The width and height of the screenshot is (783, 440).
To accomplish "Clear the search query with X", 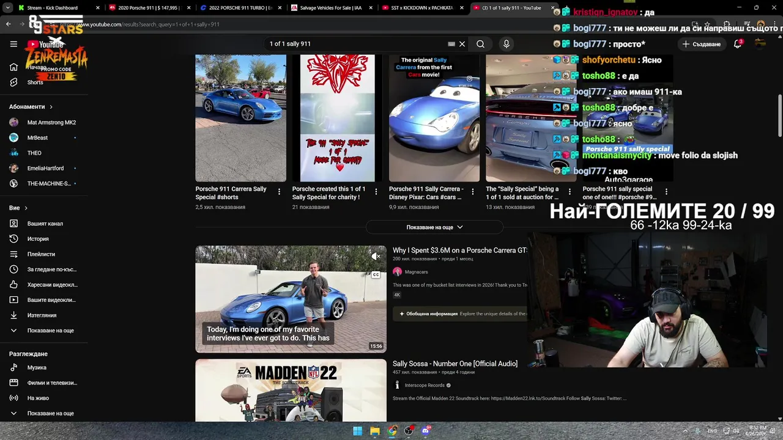I will tap(462, 44).
